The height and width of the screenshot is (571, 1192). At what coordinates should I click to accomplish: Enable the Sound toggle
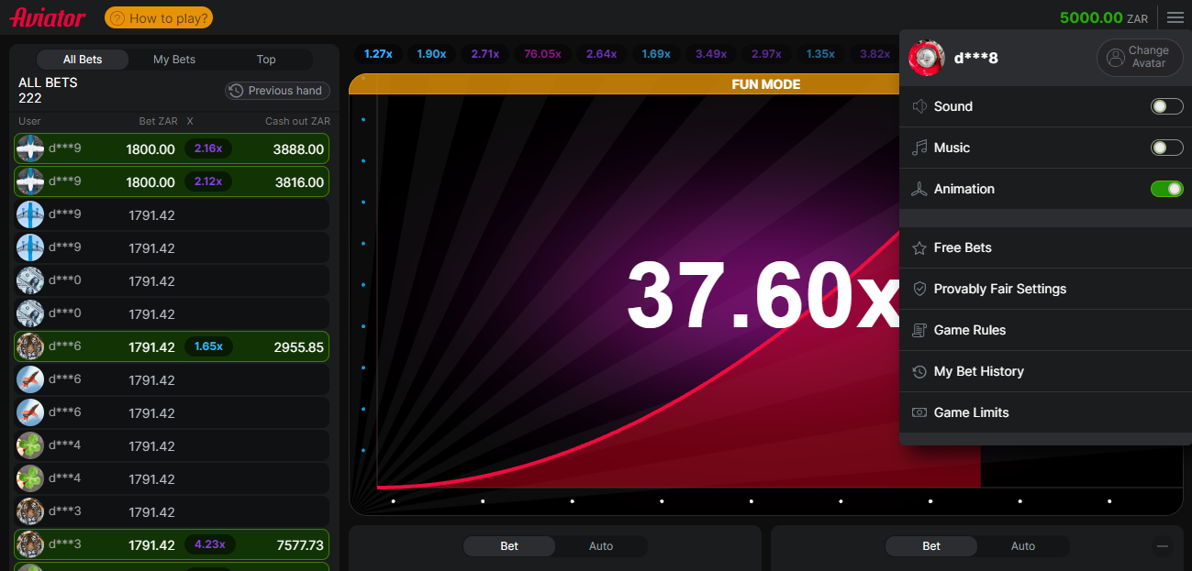1166,106
